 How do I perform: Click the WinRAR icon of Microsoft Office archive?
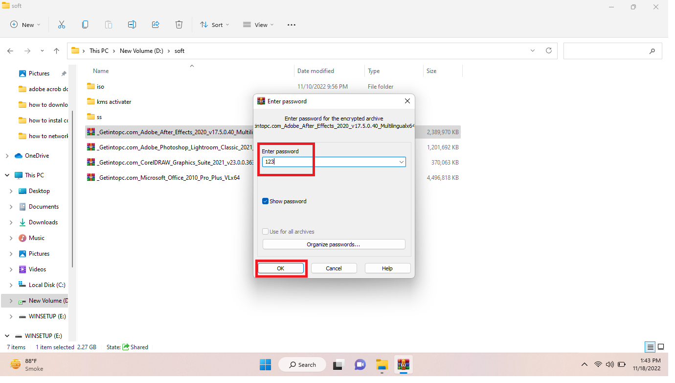(91, 177)
